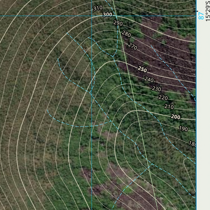Click the 220 contour label
This screenshot has height=210, width=210.
pyautogui.click(x=163, y=98)
